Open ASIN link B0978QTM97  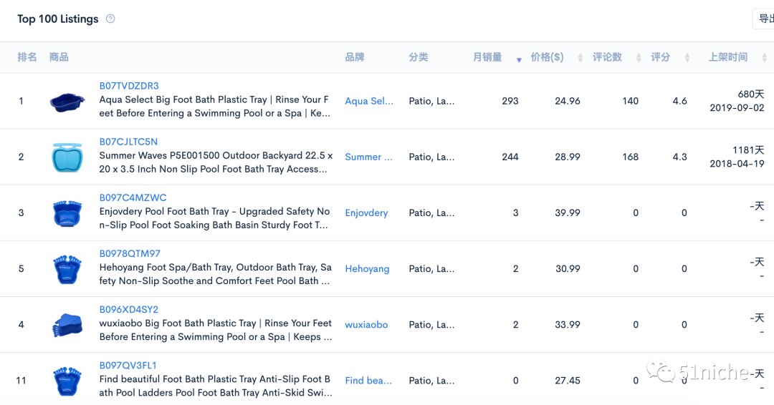click(130, 254)
